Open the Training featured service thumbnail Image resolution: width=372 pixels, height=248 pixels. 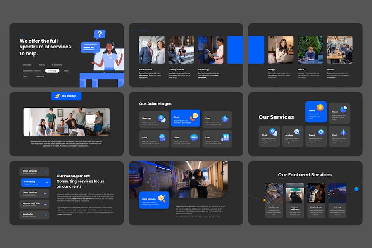pos(337,193)
